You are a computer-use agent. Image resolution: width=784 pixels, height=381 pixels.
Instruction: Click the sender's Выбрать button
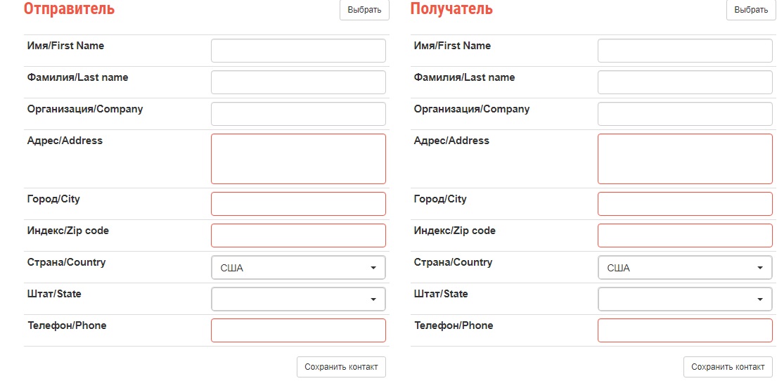(364, 10)
